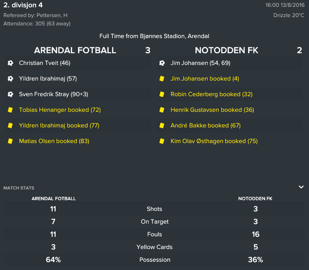Screen dimensions: 309x270
Task: Click the Possession stat row label
Action: (154, 260)
